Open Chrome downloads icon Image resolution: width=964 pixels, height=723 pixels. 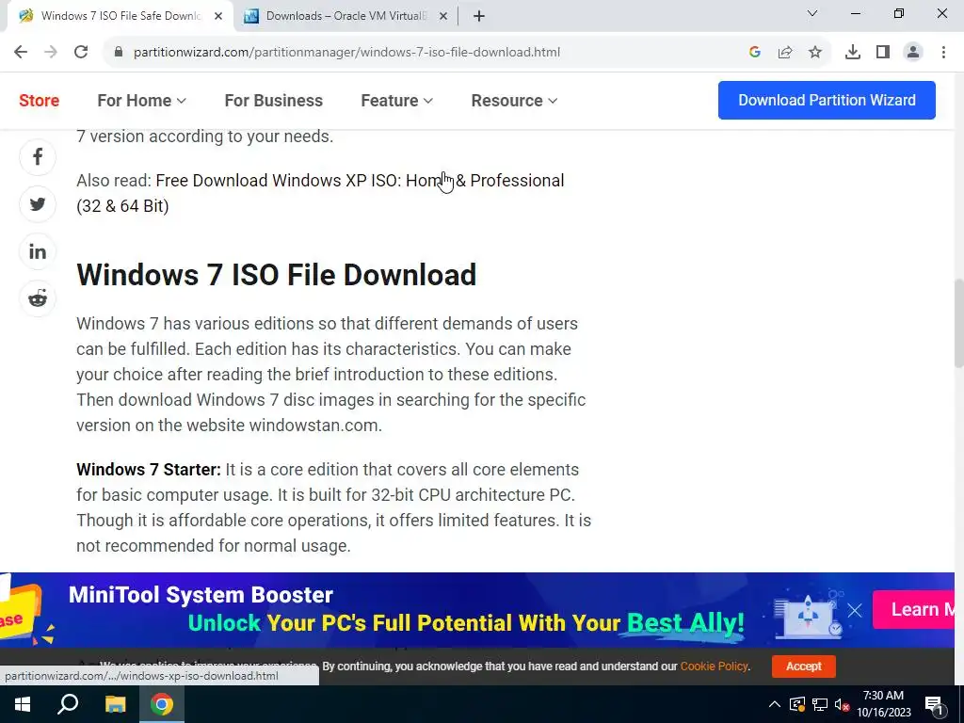(x=853, y=53)
